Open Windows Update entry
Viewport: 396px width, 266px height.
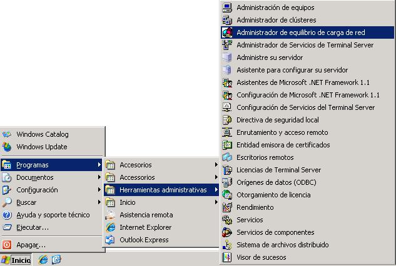[51, 147]
